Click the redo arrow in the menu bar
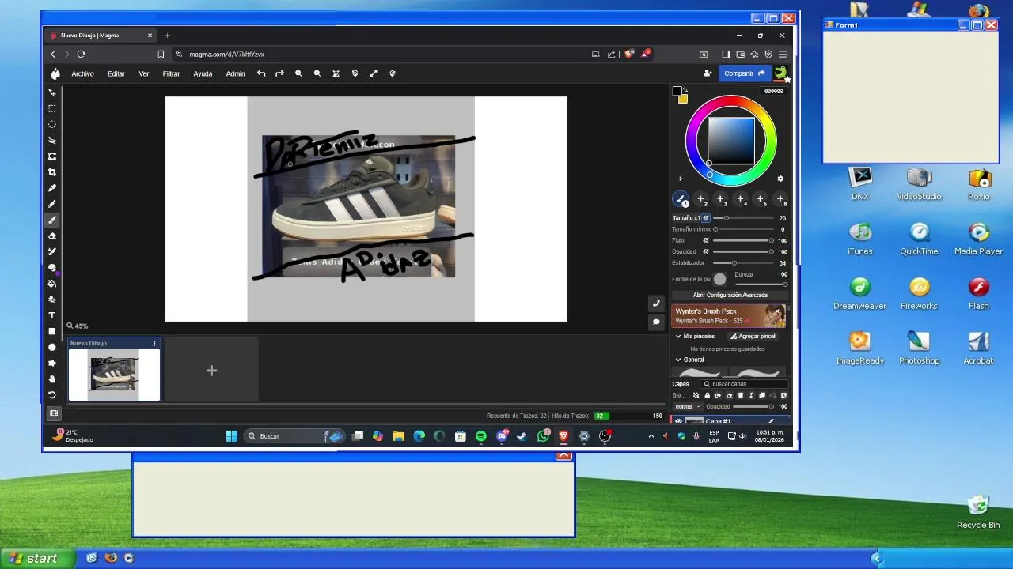The height and width of the screenshot is (569, 1013). [x=279, y=73]
